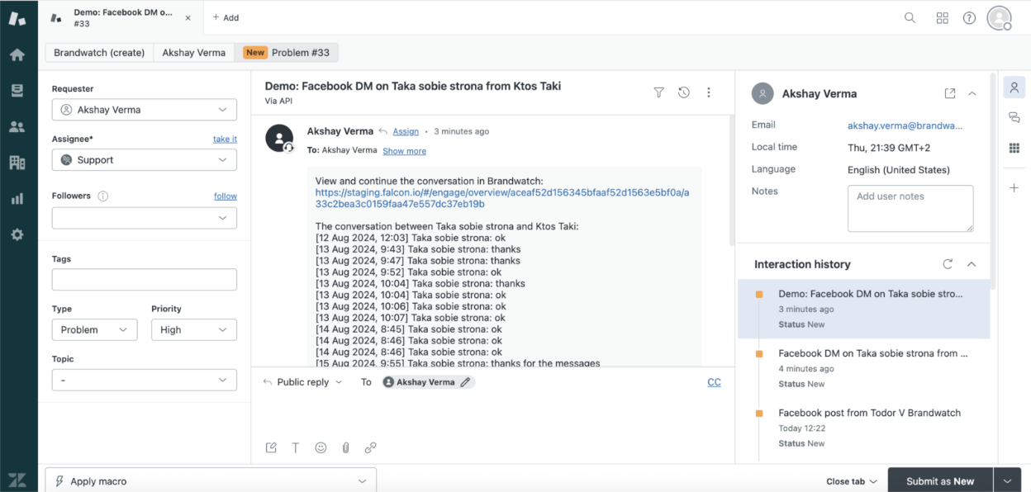Insert an emoji in the reply
Image resolution: width=1031 pixels, height=492 pixels.
(321, 447)
